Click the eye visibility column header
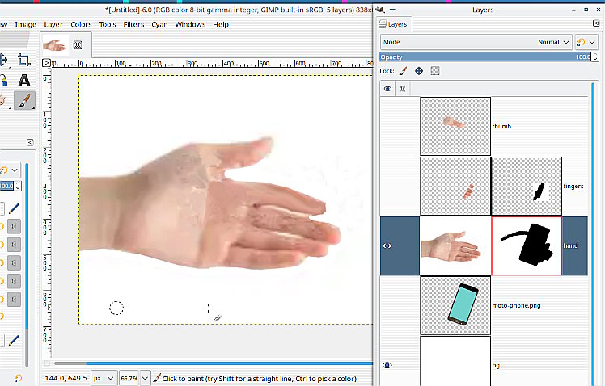Viewport: 605px width, 386px height. coord(387,89)
